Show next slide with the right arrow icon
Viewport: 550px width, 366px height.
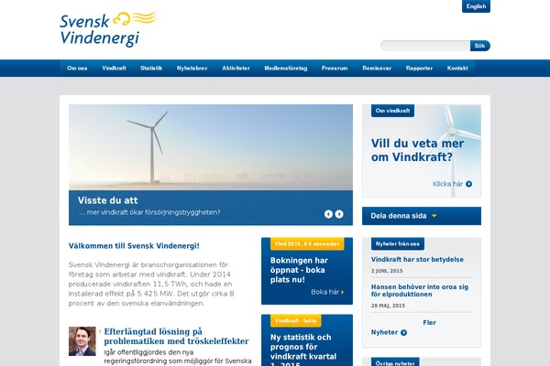click(339, 214)
